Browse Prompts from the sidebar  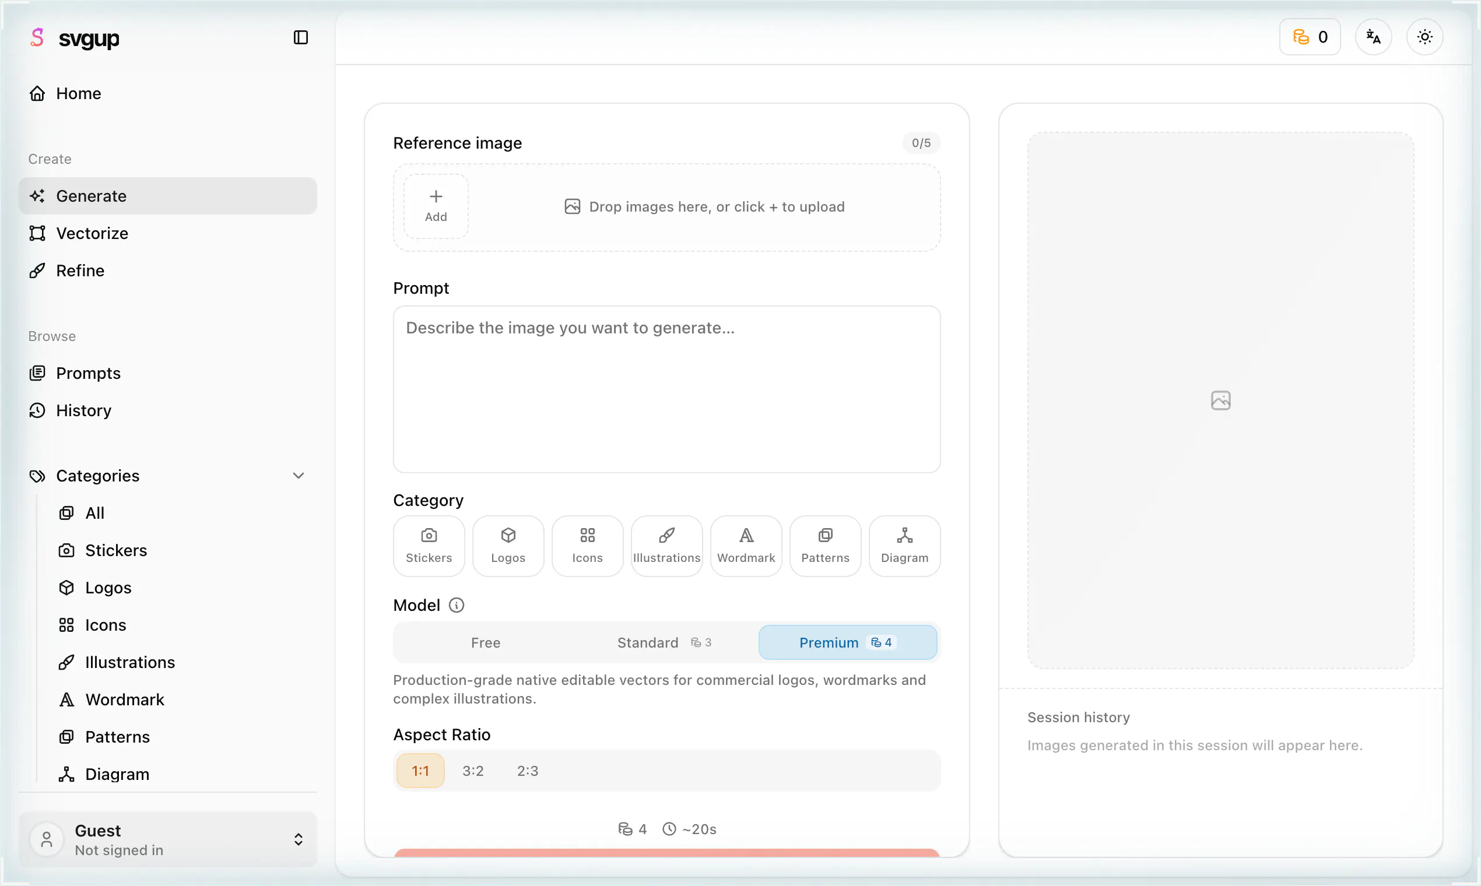point(167,373)
